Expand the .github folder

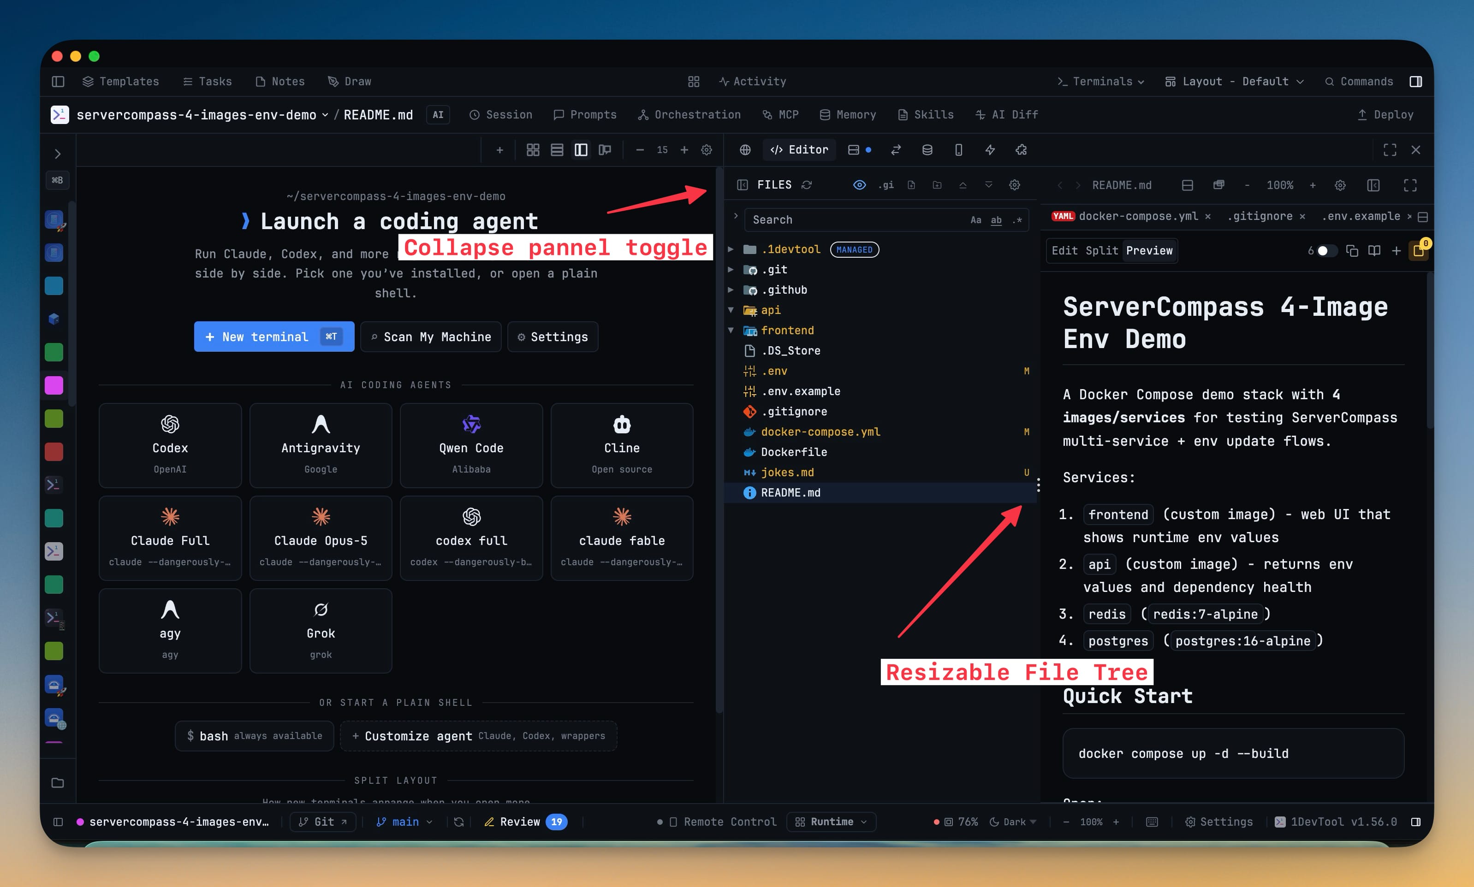coord(731,290)
